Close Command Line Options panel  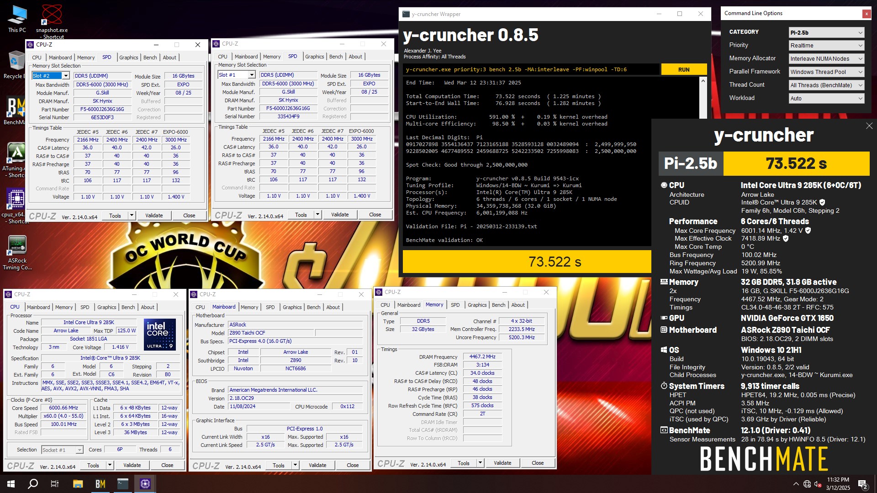[x=866, y=14]
